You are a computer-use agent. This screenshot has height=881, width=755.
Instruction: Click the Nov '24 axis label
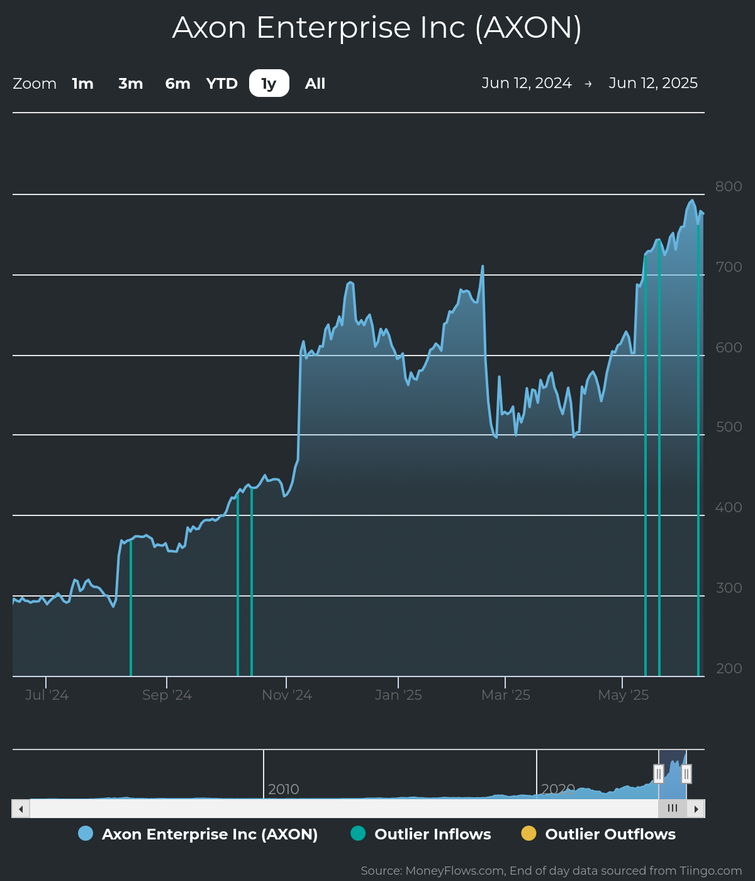287,695
